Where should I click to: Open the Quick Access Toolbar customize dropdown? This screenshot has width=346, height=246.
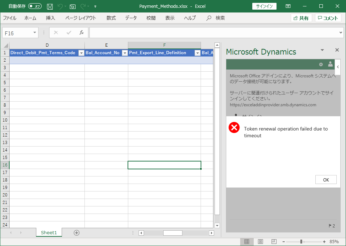(95, 6)
